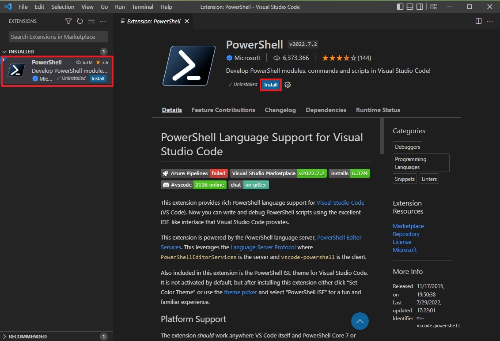This screenshot has width=500, height=341.
Task: Select the PowerShell entry in installed list
Action: [x=57, y=71]
